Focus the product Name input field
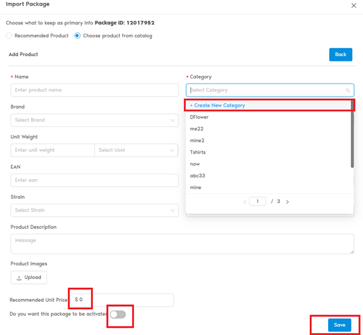The image size is (363, 335). point(95,90)
